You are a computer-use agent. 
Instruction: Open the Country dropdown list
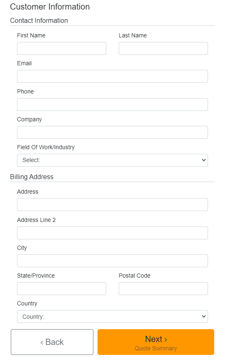coord(112,316)
